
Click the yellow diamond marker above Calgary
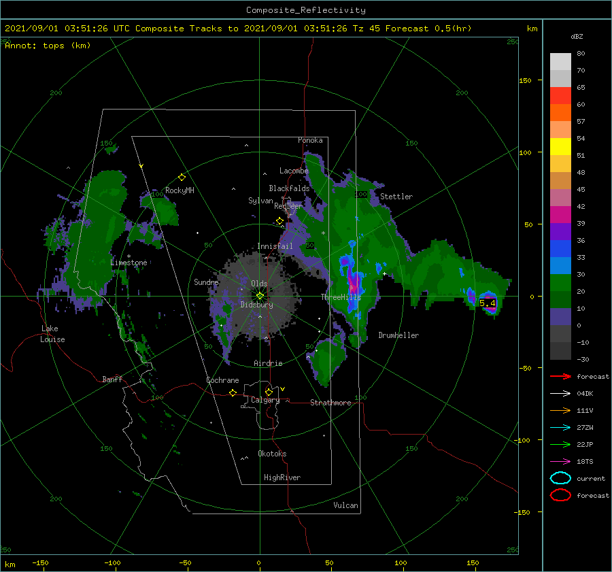click(269, 392)
